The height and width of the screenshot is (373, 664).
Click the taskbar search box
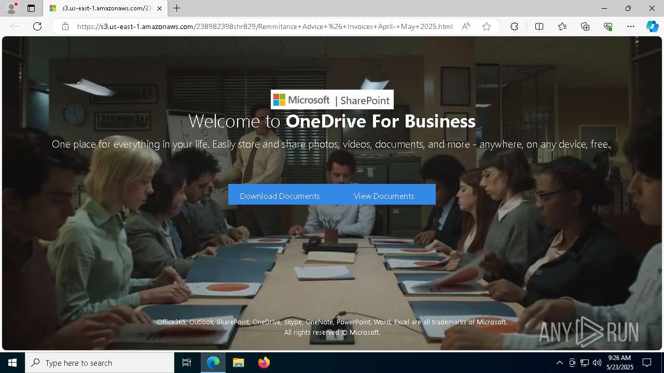[100, 363]
